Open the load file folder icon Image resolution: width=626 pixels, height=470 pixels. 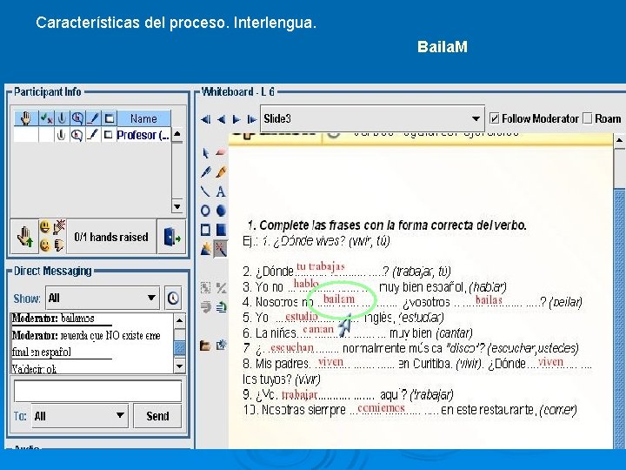tap(205, 346)
